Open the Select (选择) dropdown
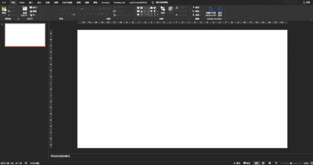Image resolution: width=313 pixels, height=165 pixels. click(x=197, y=15)
